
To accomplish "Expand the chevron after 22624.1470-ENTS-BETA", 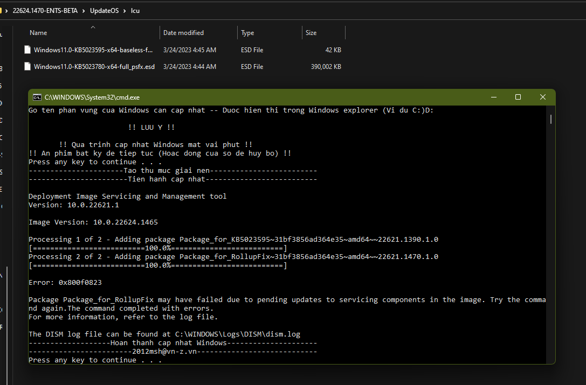I will pyautogui.click(x=84, y=11).
